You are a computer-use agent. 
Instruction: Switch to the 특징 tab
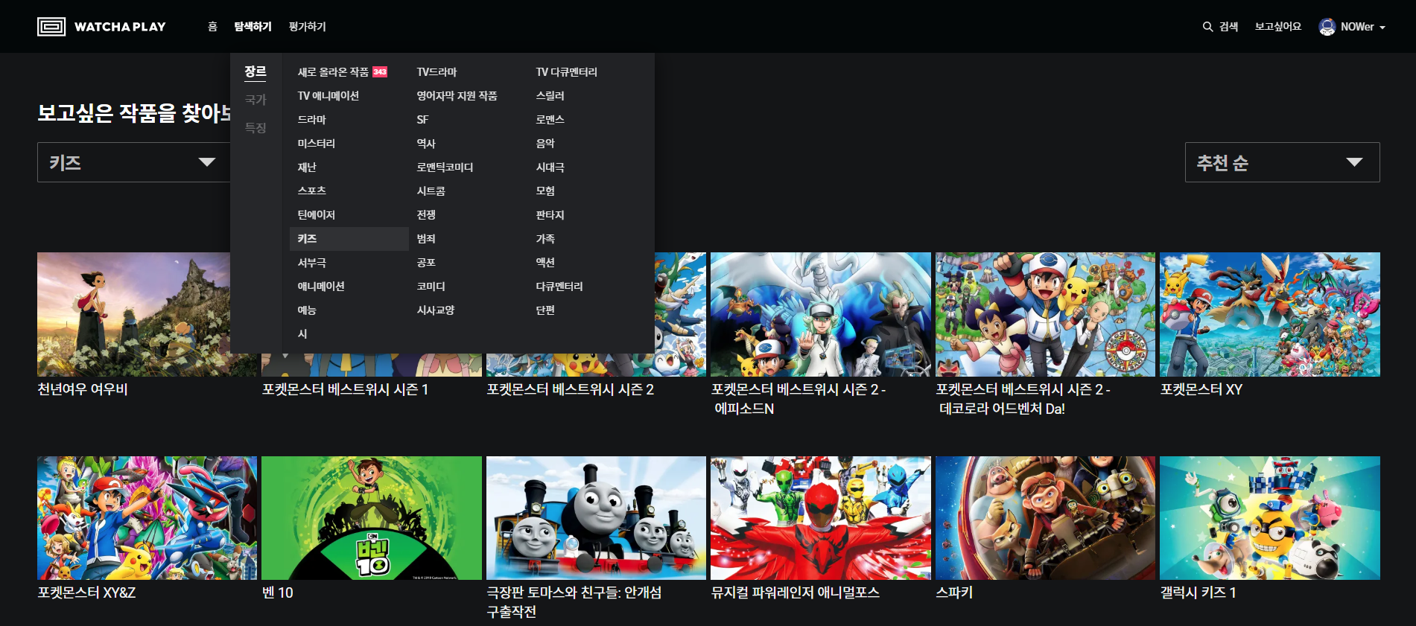point(255,128)
